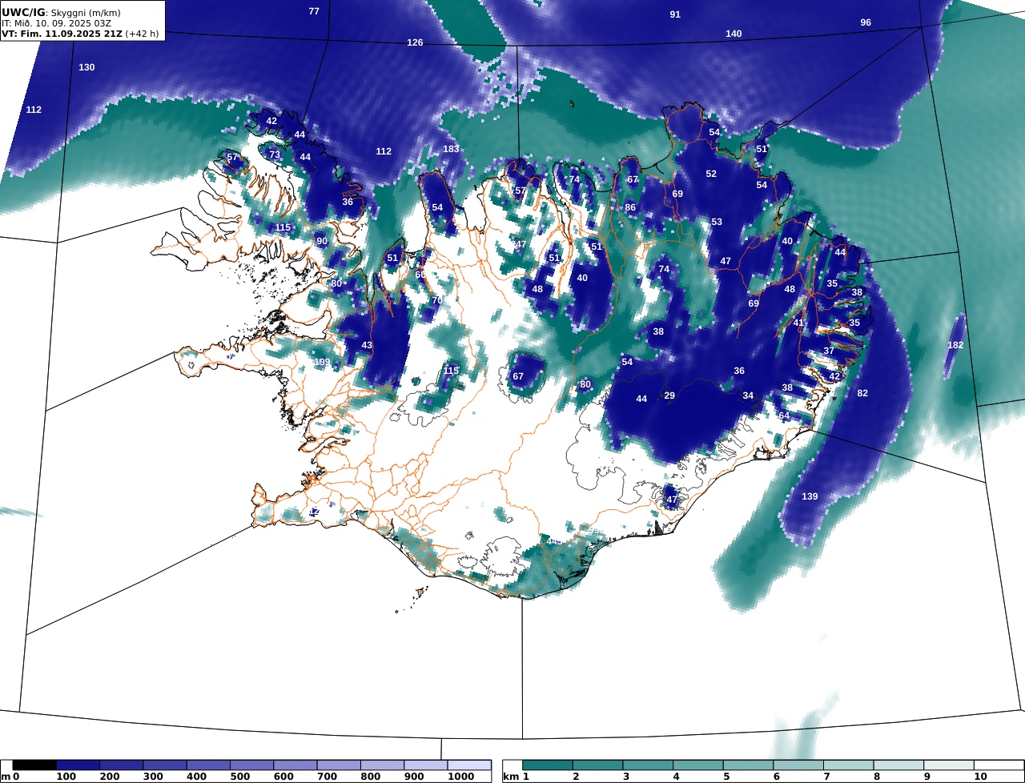Viewport: 1025px width, 783px height.
Task: Click the 'm' unit label of the legend
Action: pyautogui.click(x=6, y=777)
